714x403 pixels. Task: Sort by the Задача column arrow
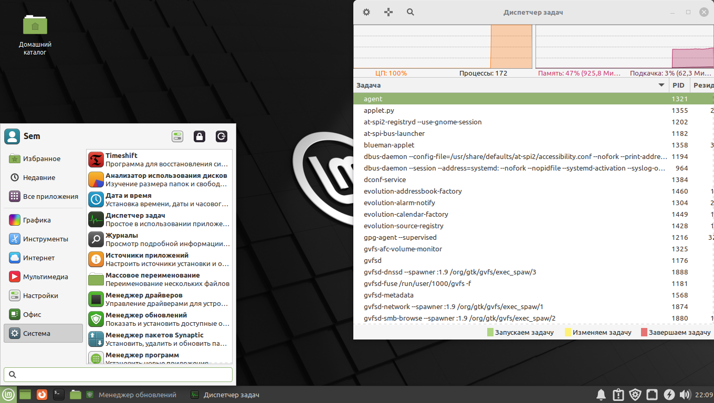coord(661,85)
